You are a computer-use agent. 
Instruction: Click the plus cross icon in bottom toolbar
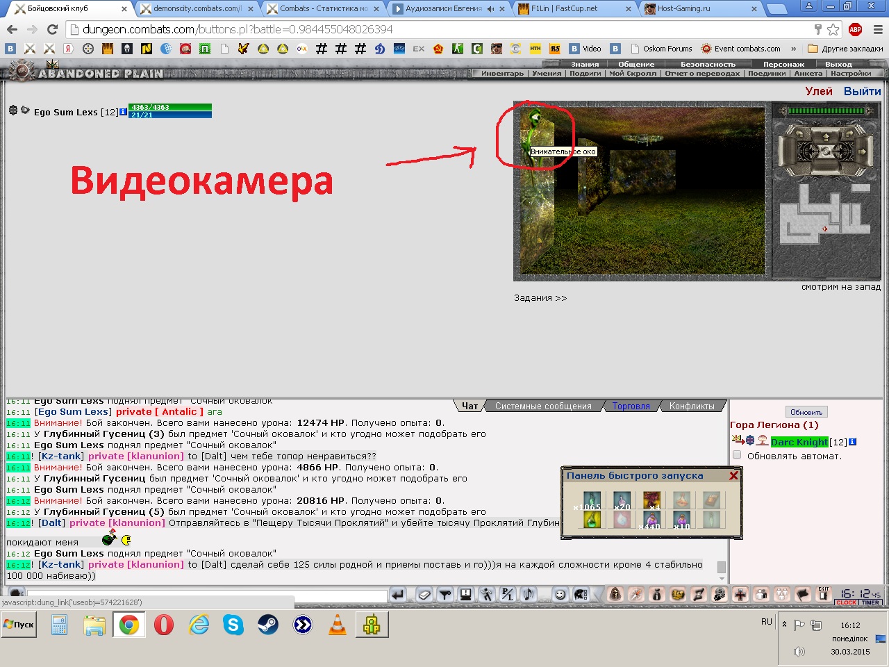pyautogui.click(x=740, y=595)
